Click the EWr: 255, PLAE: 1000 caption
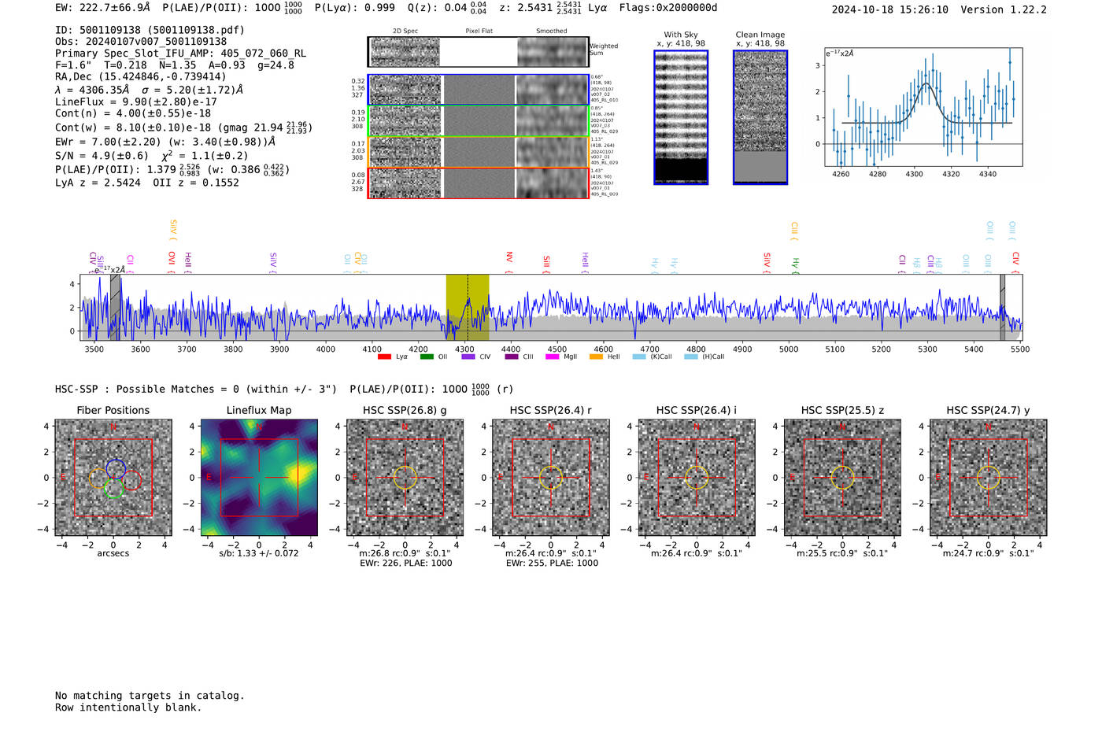Viewport: 1102px width, 750px height. pos(552,563)
